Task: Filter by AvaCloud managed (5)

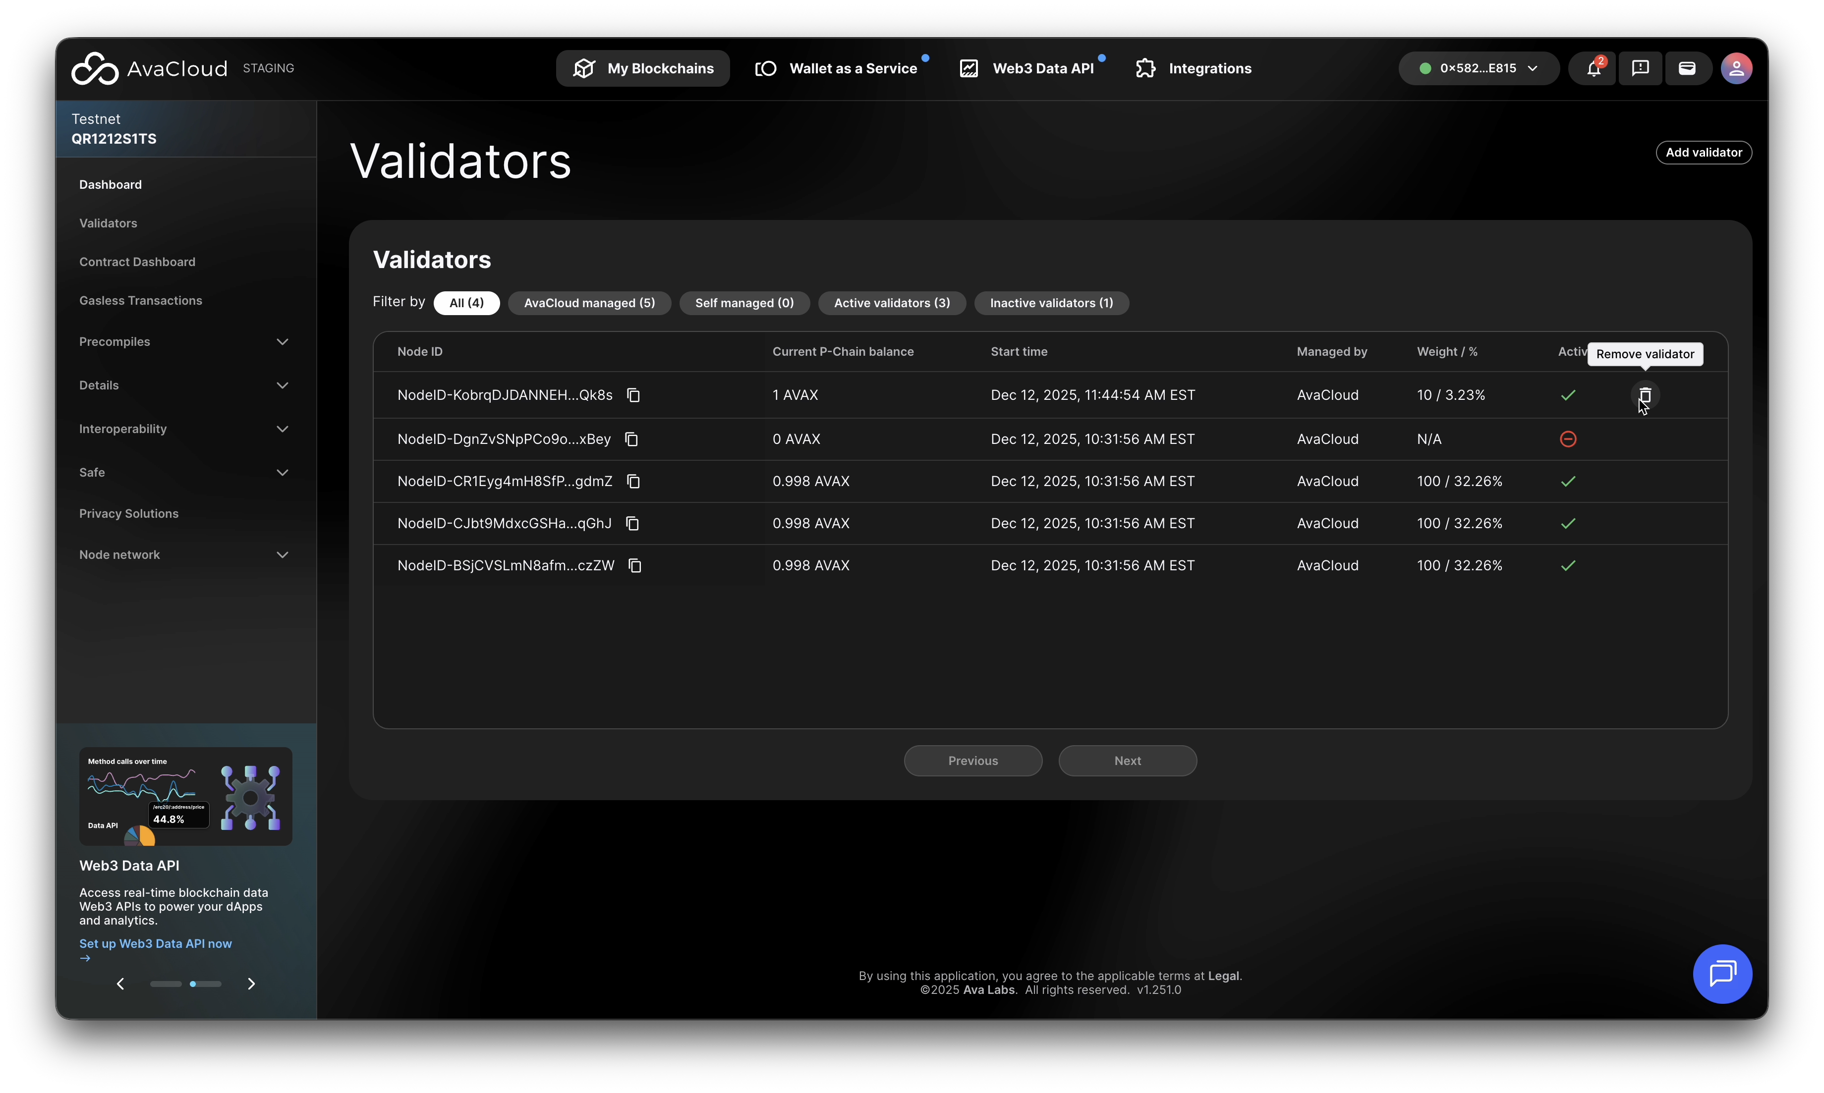Action: coord(589,303)
